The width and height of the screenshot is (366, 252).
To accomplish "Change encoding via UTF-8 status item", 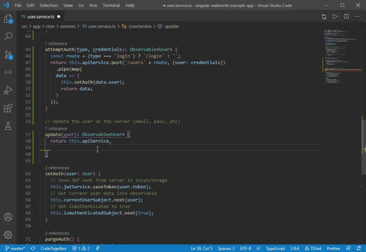I will [x=246, y=249].
